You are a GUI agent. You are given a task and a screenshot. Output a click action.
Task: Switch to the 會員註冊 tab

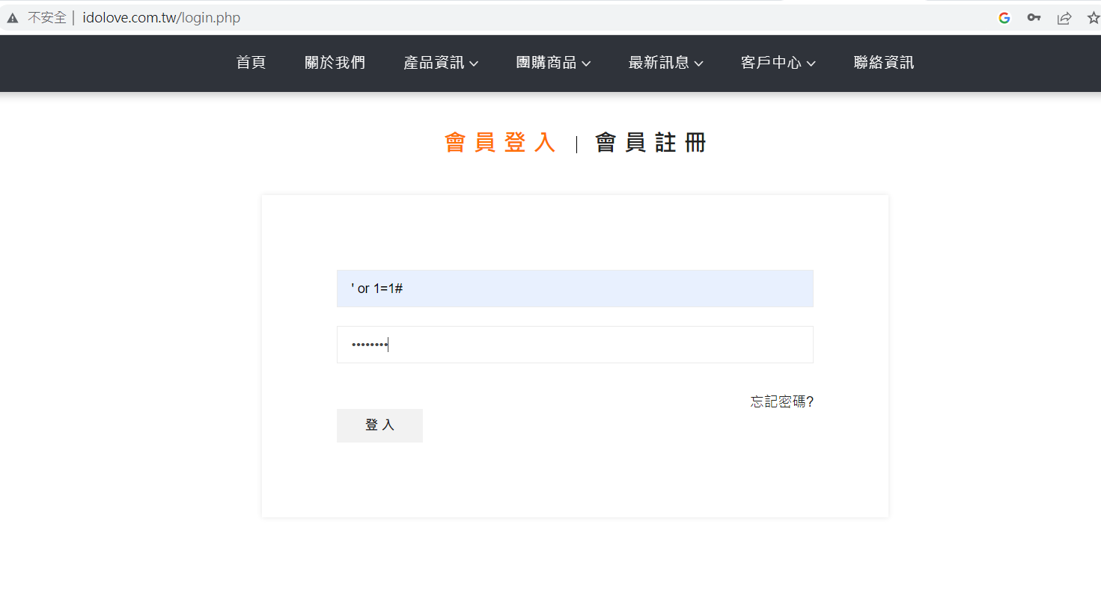coord(650,143)
